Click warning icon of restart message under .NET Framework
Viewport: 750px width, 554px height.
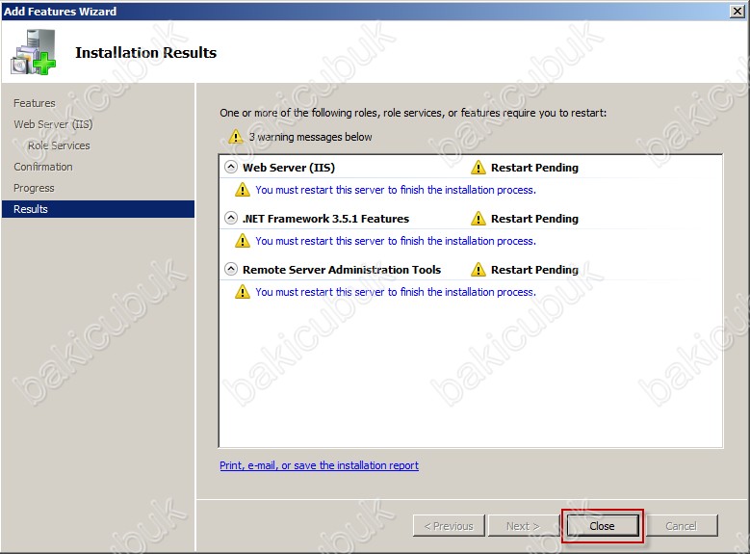click(243, 241)
